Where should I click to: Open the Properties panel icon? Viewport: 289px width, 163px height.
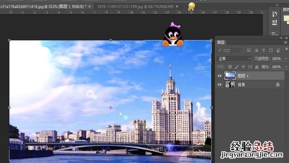point(275,22)
